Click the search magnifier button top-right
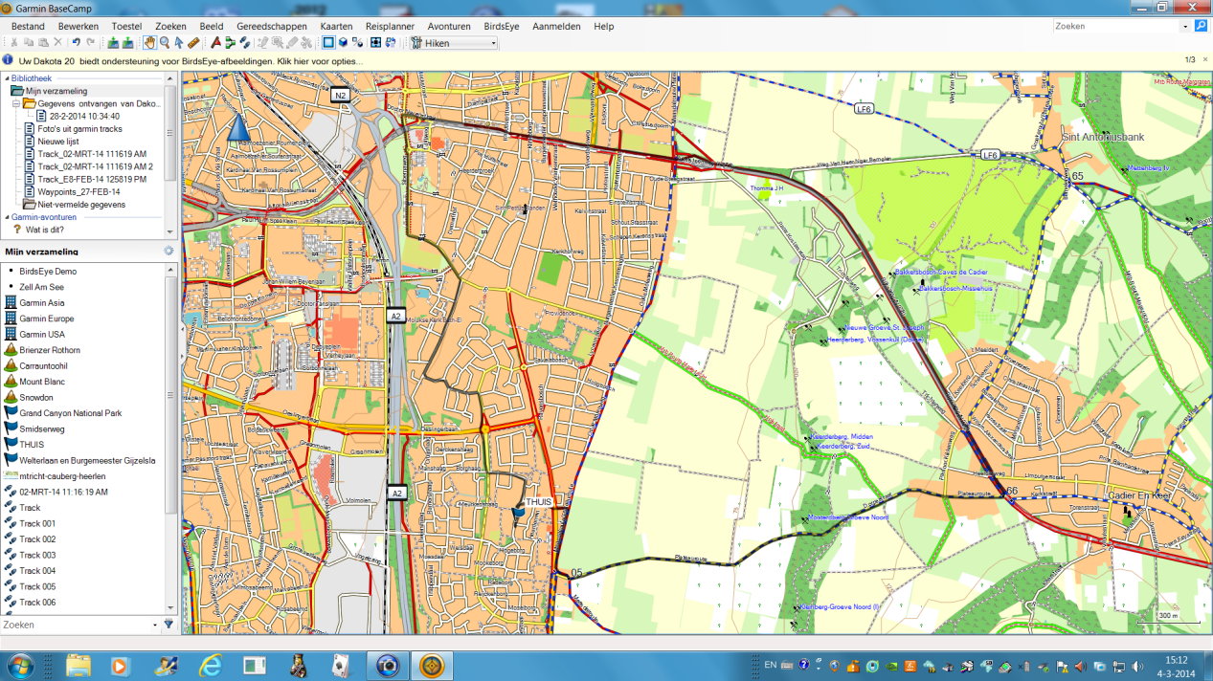The height and width of the screenshot is (681, 1213). 1201,26
